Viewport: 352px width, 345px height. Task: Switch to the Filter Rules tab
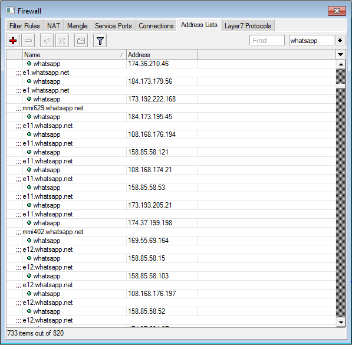coord(25,26)
